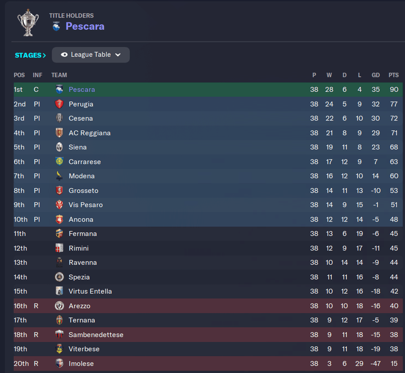The image size is (405, 373).
Task: Click the Pescara crest beside title holders
Action: 56,27
